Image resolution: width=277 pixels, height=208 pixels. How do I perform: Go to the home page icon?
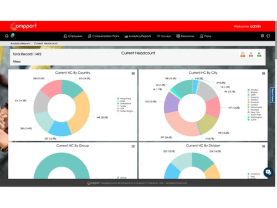[x=7, y=36]
